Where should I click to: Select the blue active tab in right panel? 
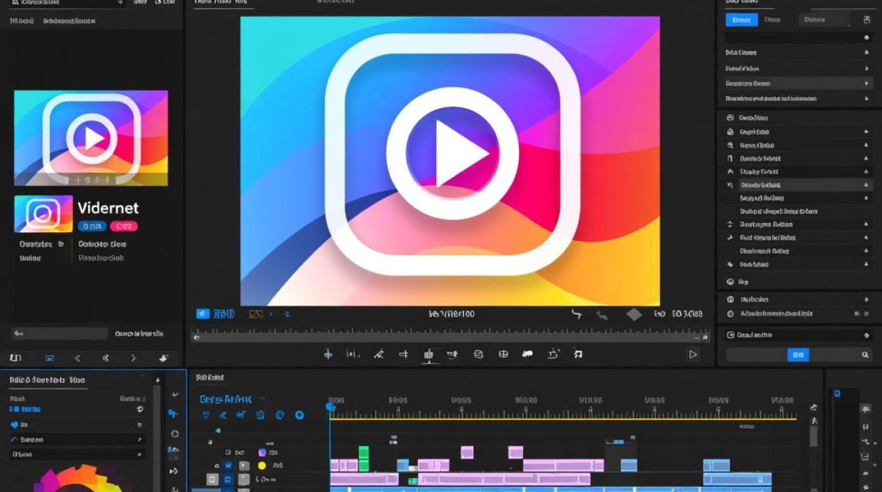[x=741, y=20]
